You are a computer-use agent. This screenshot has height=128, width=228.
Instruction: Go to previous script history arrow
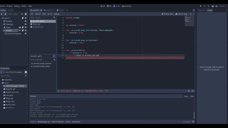pyautogui.click(x=191, y=14)
